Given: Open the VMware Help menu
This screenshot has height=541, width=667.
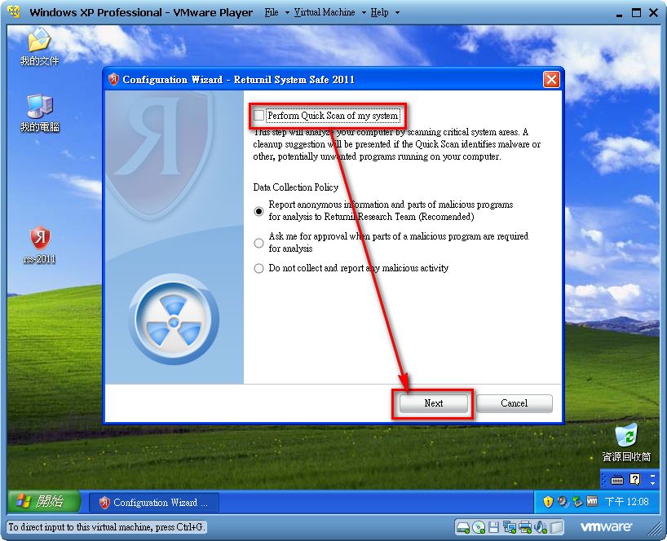Looking at the screenshot, I should point(379,12).
